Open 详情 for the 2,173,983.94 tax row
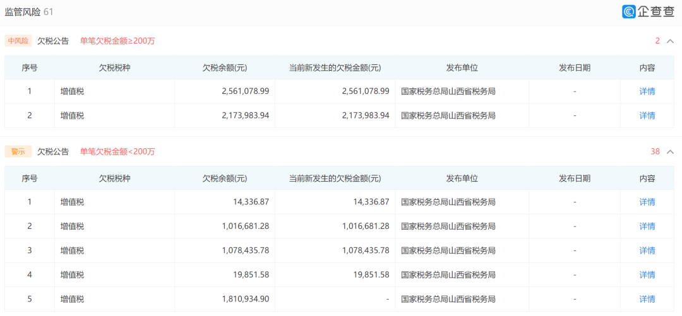This screenshot has height=316, width=682. click(647, 115)
